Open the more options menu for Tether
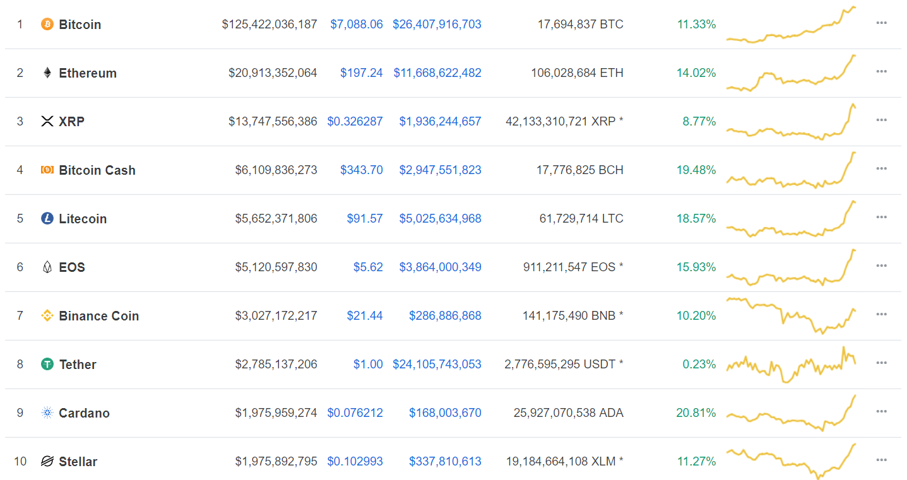Image resolution: width=907 pixels, height=480 pixels. point(881,362)
